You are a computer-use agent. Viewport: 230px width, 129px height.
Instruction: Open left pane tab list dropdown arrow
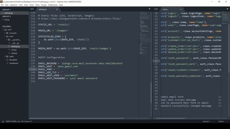149,9
